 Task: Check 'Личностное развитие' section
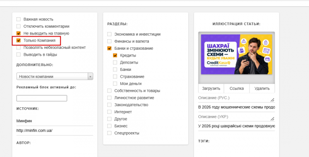click(x=109, y=98)
